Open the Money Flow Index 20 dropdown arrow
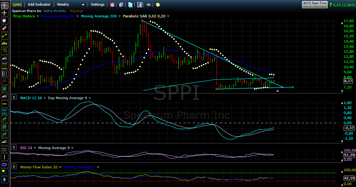Image resolution: width=356 pixels, height=187 pixels. coord(60,167)
